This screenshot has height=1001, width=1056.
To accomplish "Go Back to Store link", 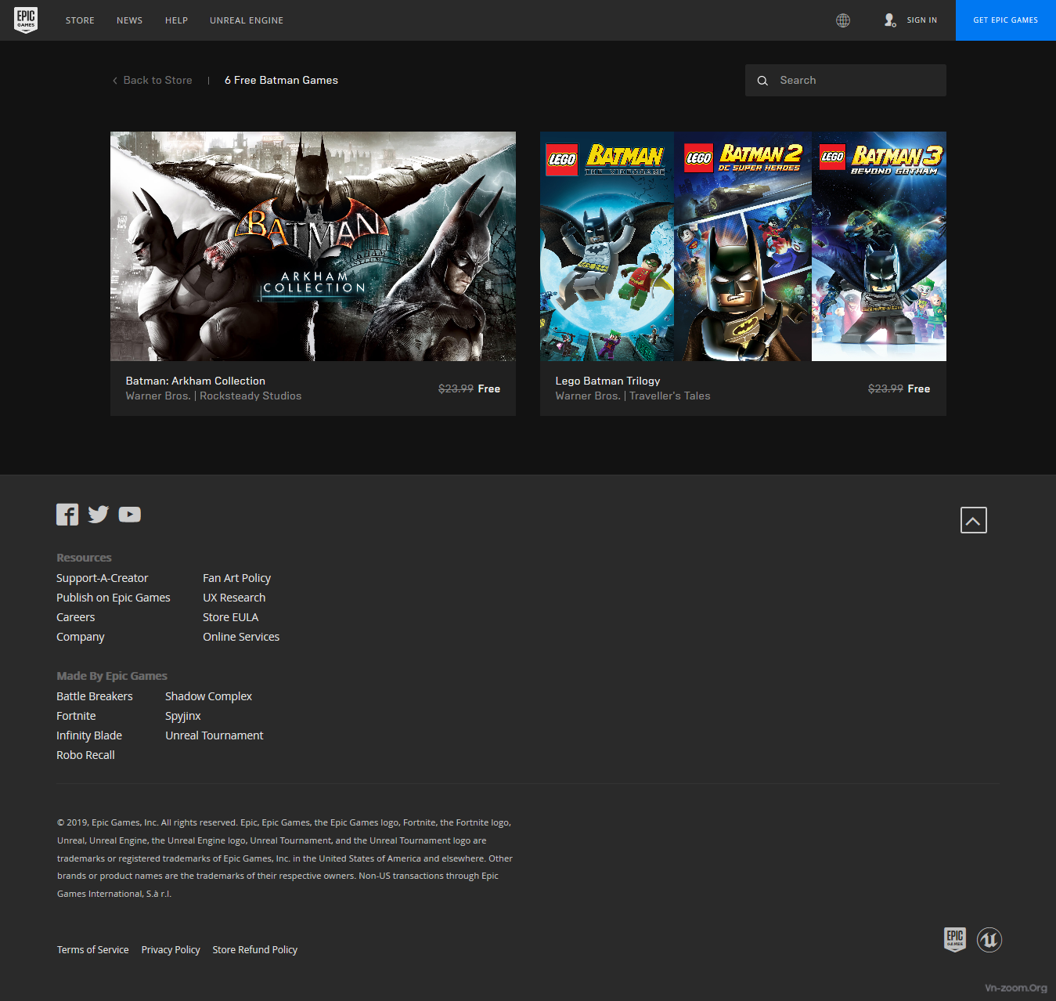I will pyautogui.click(x=157, y=81).
